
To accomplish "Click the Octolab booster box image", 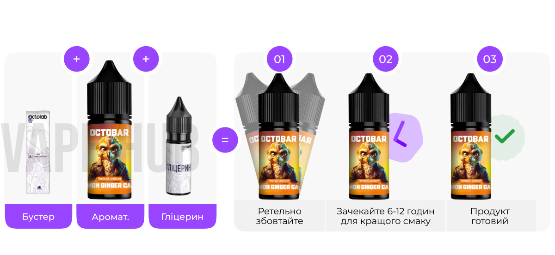I will point(38,152).
